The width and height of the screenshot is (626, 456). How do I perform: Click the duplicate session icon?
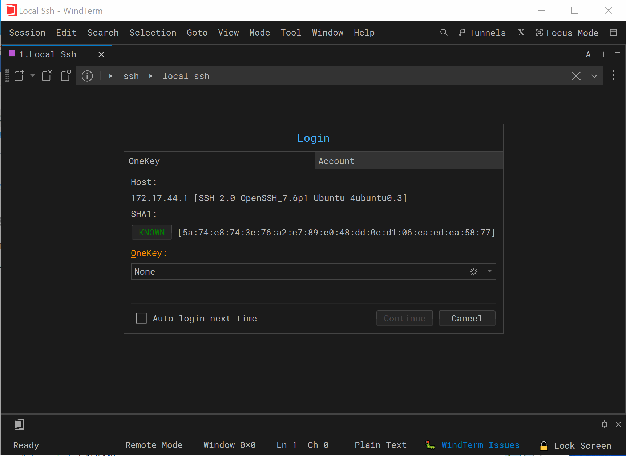coord(66,76)
